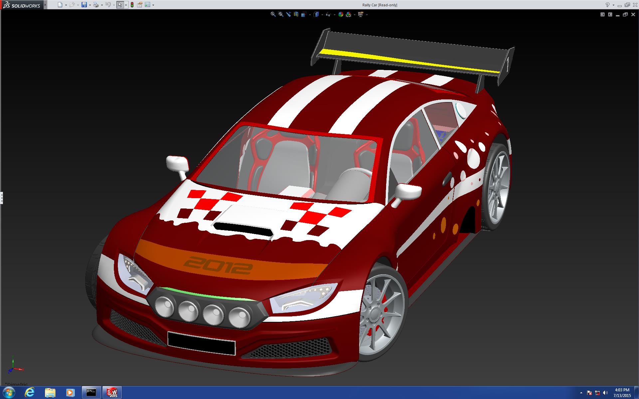Click the Apply Scene icon
The width and height of the screenshot is (639, 399).
pyautogui.click(x=348, y=14)
